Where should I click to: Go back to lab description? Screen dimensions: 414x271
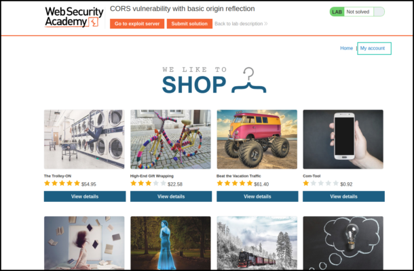239,24
